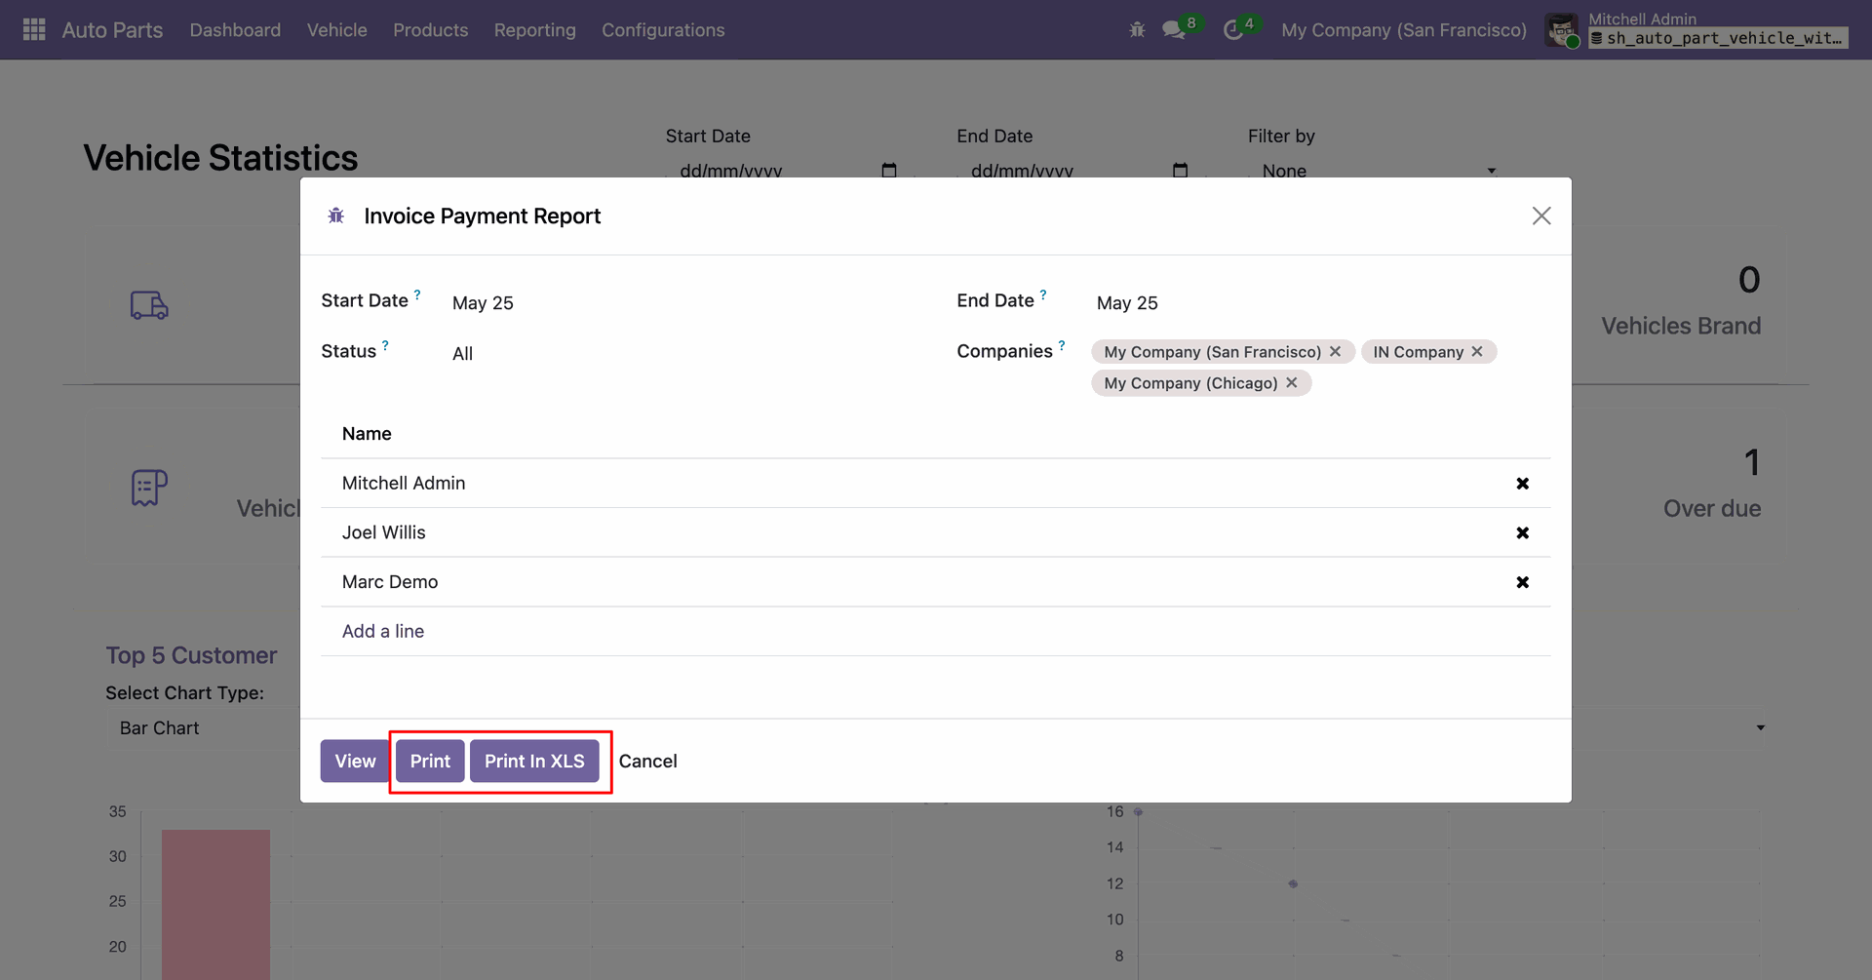Select the Joel Willis row

click(x=936, y=532)
